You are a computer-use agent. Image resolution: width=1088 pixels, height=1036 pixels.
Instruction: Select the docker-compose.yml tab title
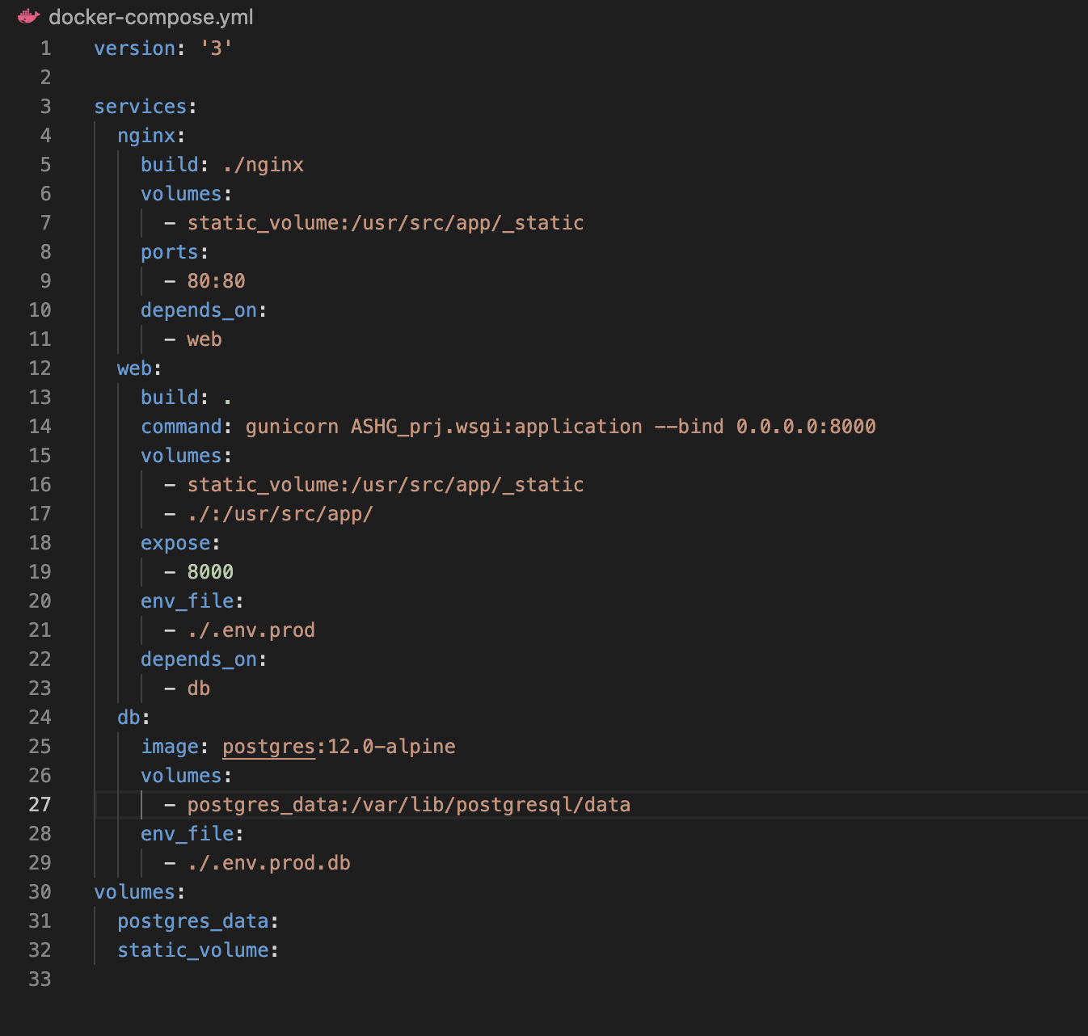coord(150,17)
